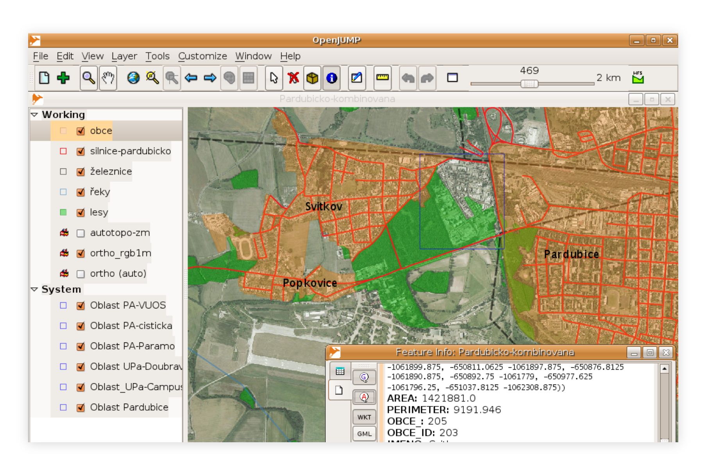Click the red X clear selection icon
This screenshot has height=475, width=706.
point(293,78)
